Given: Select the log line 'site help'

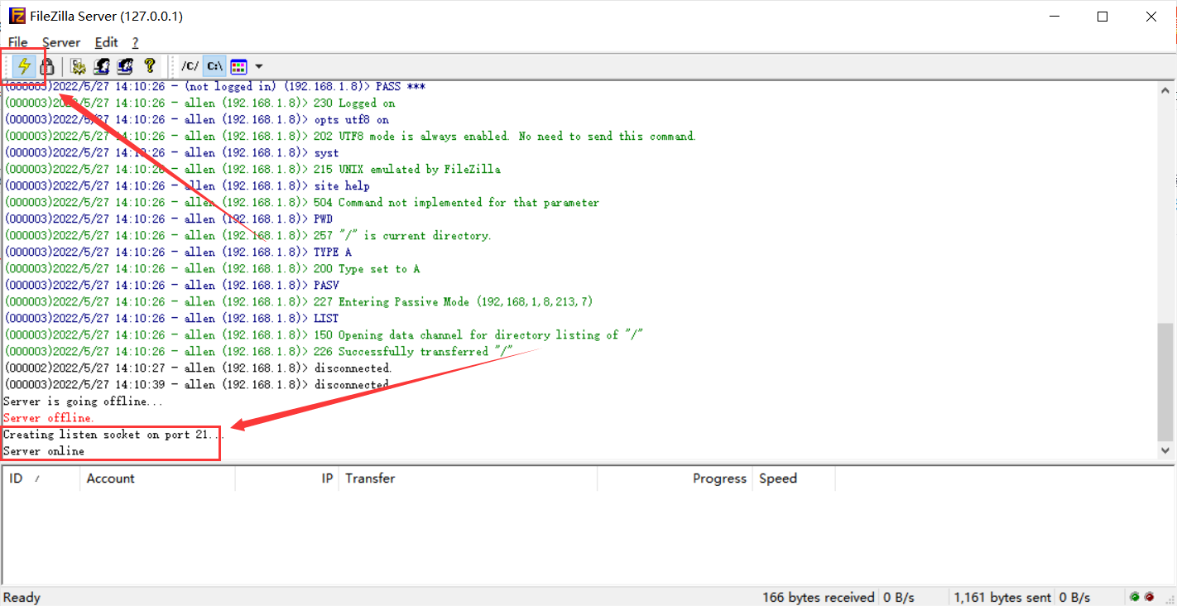Looking at the screenshot, I should coord(187,185).
